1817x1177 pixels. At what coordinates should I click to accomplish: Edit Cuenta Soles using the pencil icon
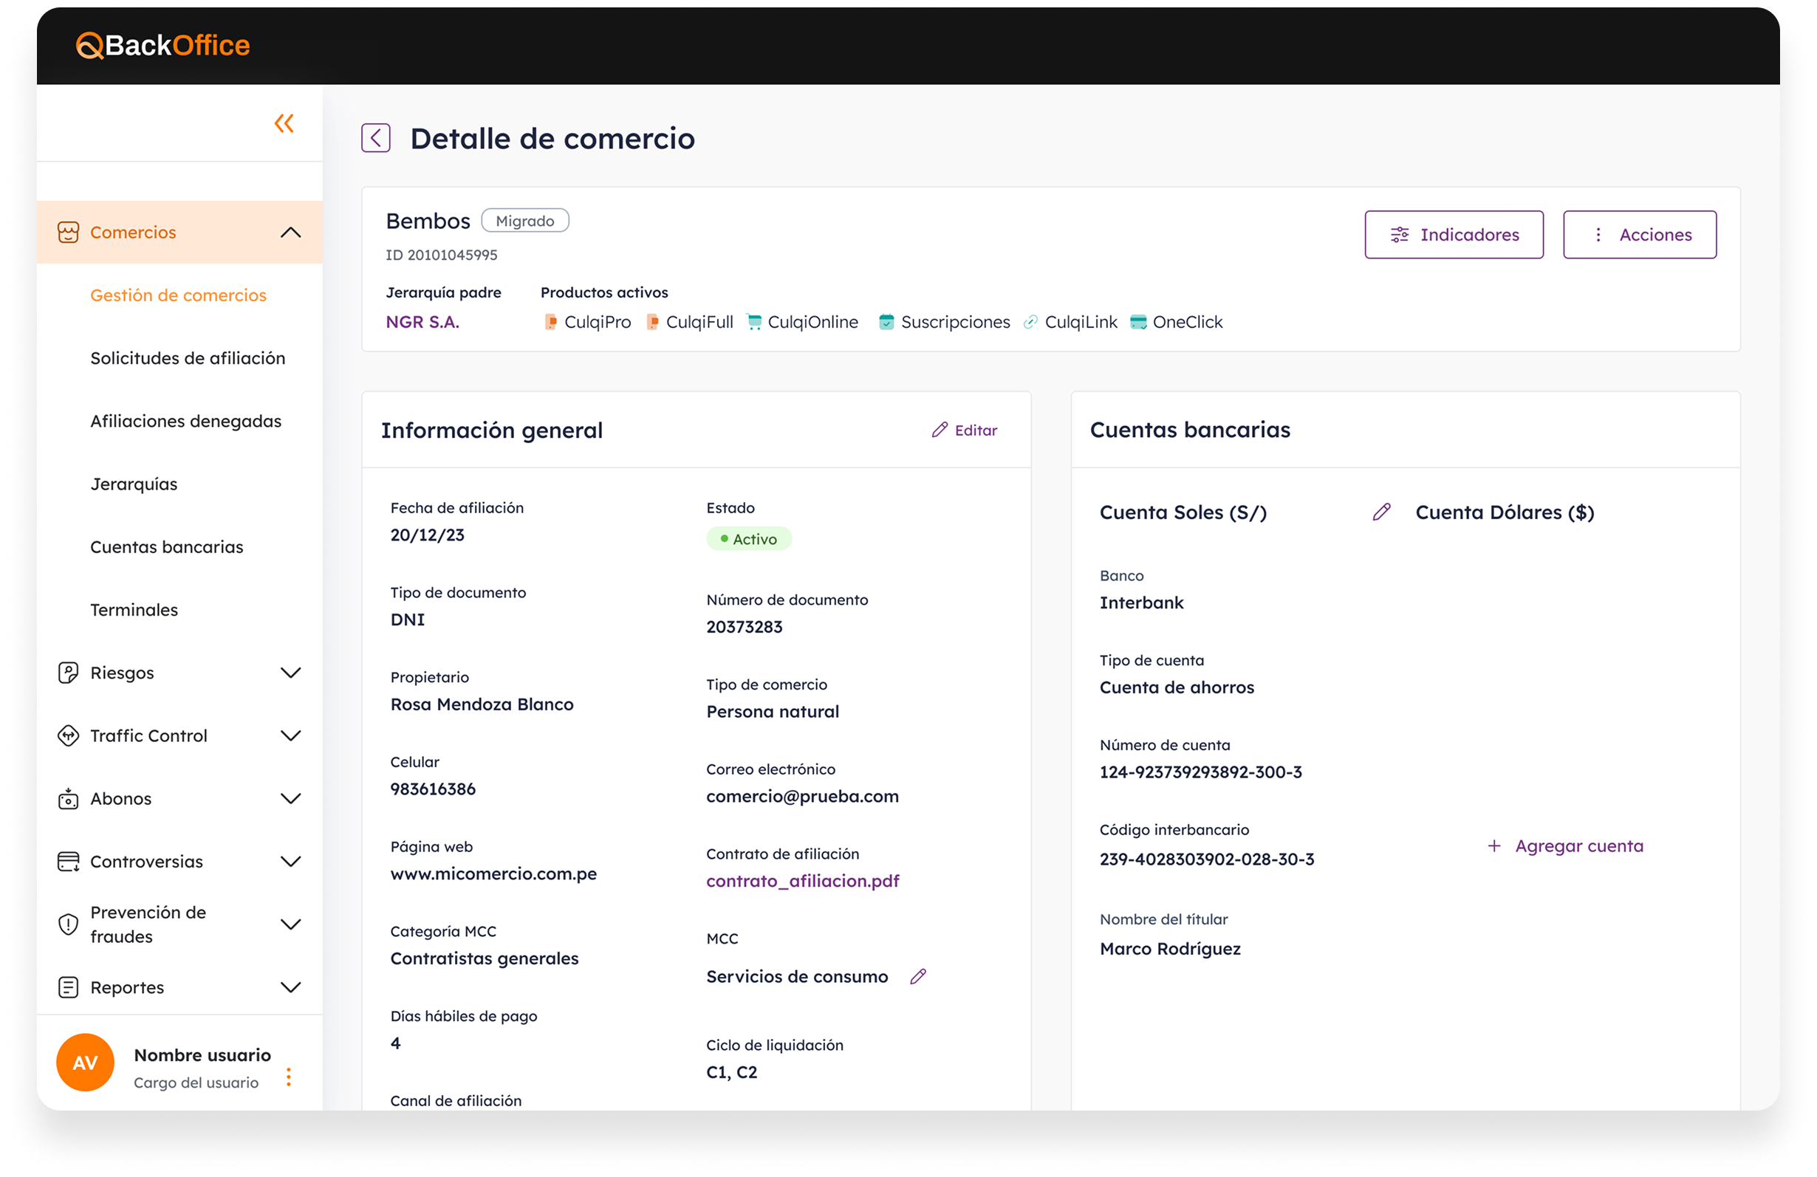(x=1381, y=512)
